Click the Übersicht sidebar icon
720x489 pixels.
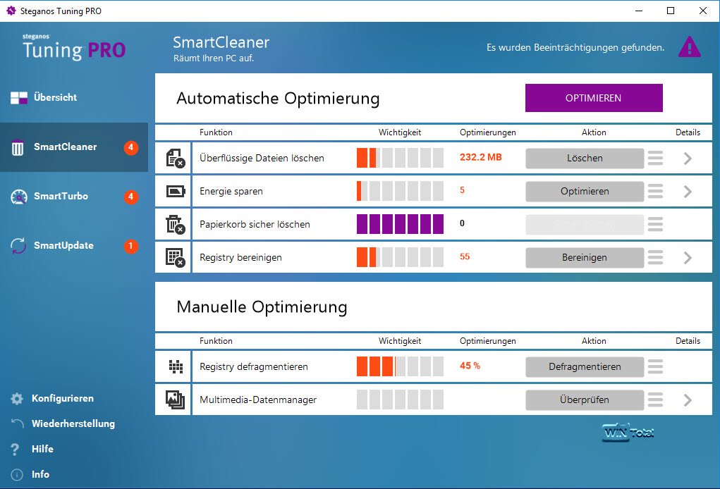[19, 98]
